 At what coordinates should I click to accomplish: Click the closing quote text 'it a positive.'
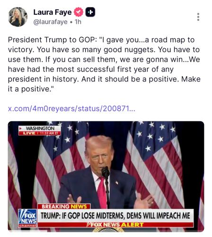[31, 89]
